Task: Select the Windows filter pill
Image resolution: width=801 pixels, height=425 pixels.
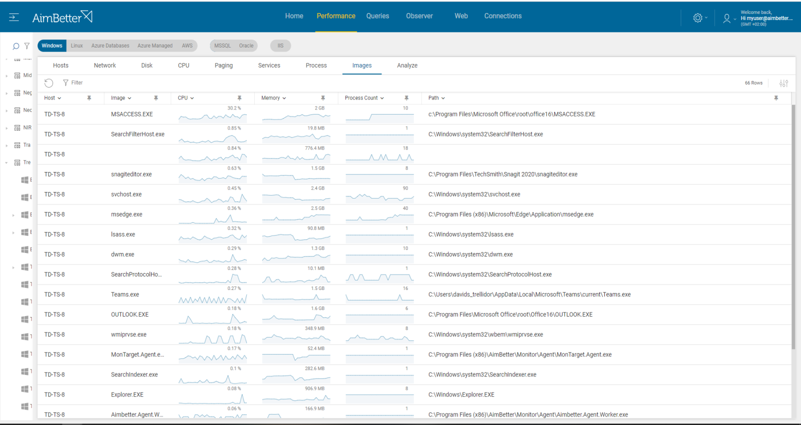Action: [52, 45]
